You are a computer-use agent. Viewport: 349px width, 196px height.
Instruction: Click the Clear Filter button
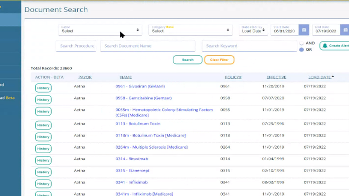click(219, 60)
